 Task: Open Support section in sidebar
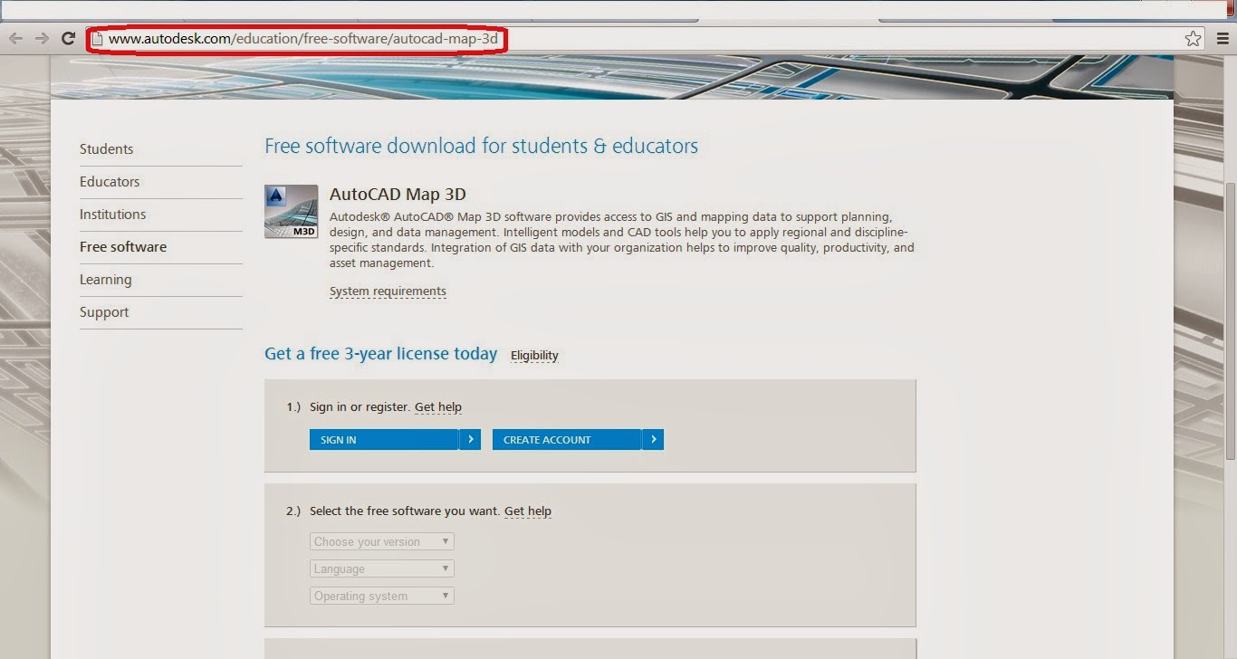(x=104, y=311)
